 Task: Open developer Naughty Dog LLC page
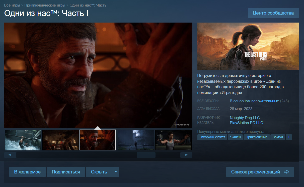pos(245,118)
